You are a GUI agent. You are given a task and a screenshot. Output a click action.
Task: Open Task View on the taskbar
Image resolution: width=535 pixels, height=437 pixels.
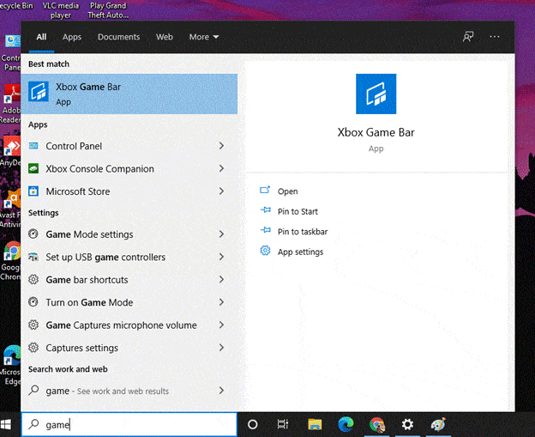(283, 425)
